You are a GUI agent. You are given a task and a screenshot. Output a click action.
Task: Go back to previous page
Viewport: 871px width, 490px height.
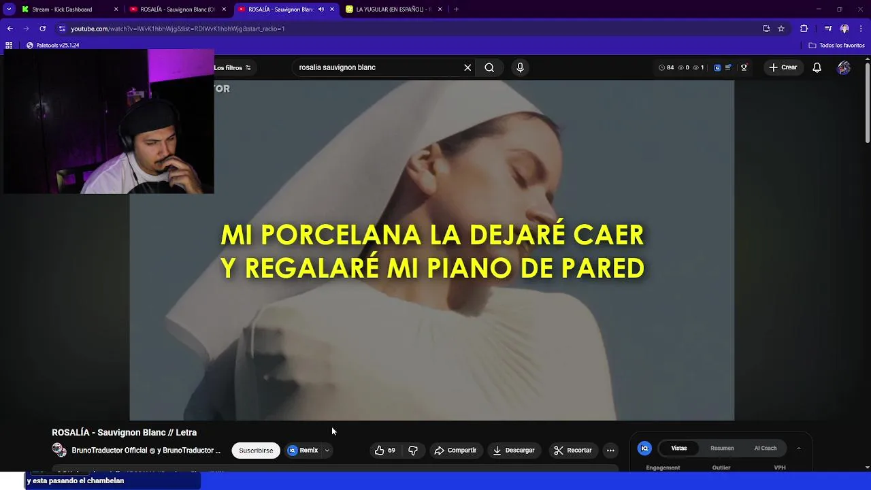(10, 29)
